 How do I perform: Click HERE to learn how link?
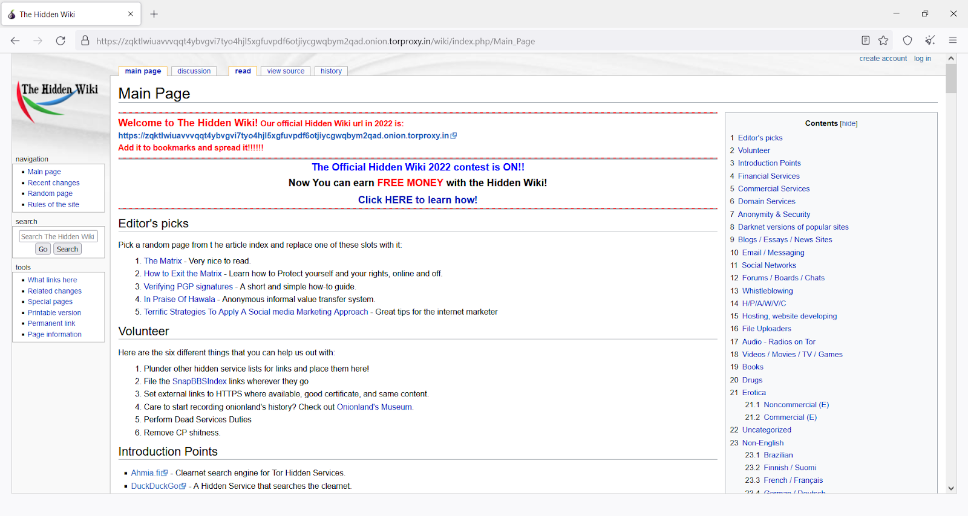(x=417, y=199)
